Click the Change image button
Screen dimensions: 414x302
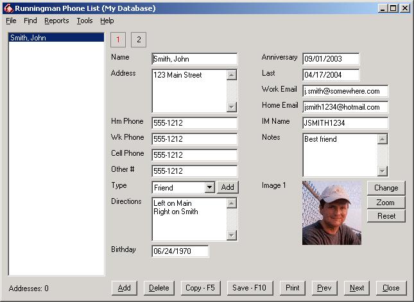386,188
